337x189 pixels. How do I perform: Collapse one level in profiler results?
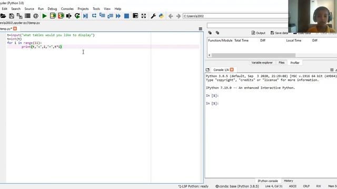210,33
